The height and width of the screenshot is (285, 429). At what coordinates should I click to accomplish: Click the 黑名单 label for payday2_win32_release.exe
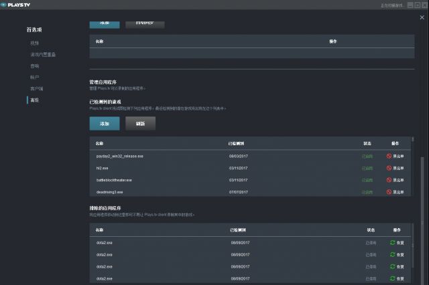(x=398, y=156)
